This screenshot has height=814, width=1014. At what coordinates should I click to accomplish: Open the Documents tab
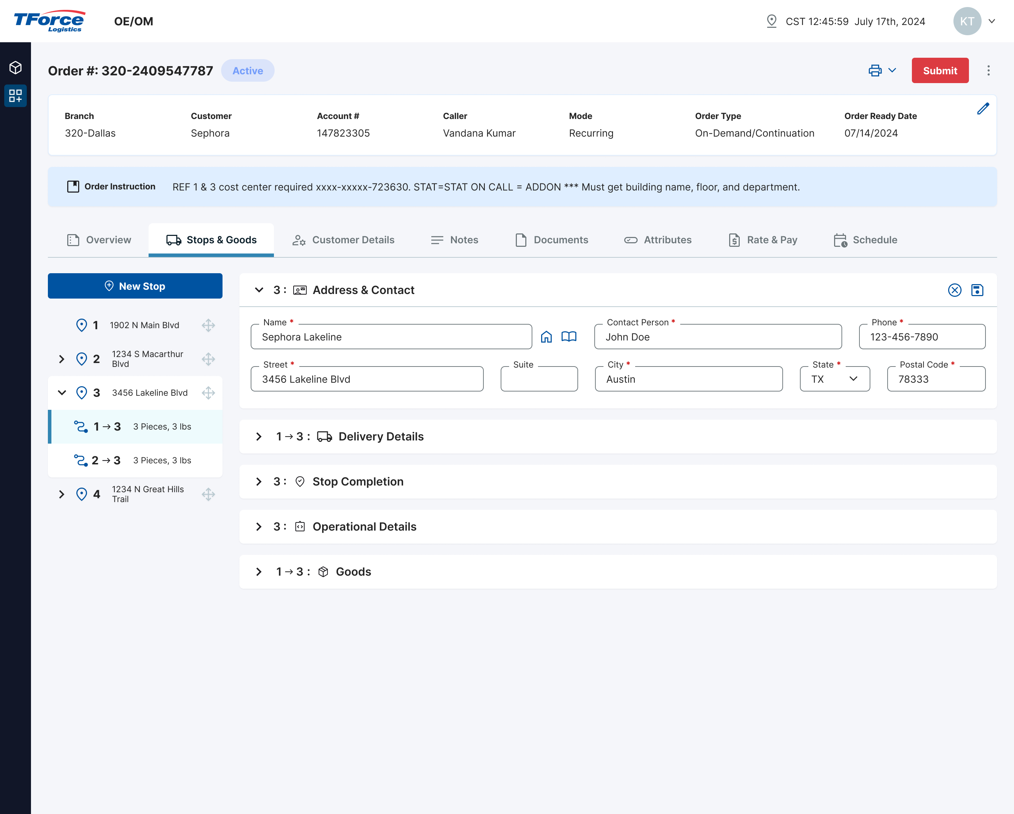[x=551, y=240]
